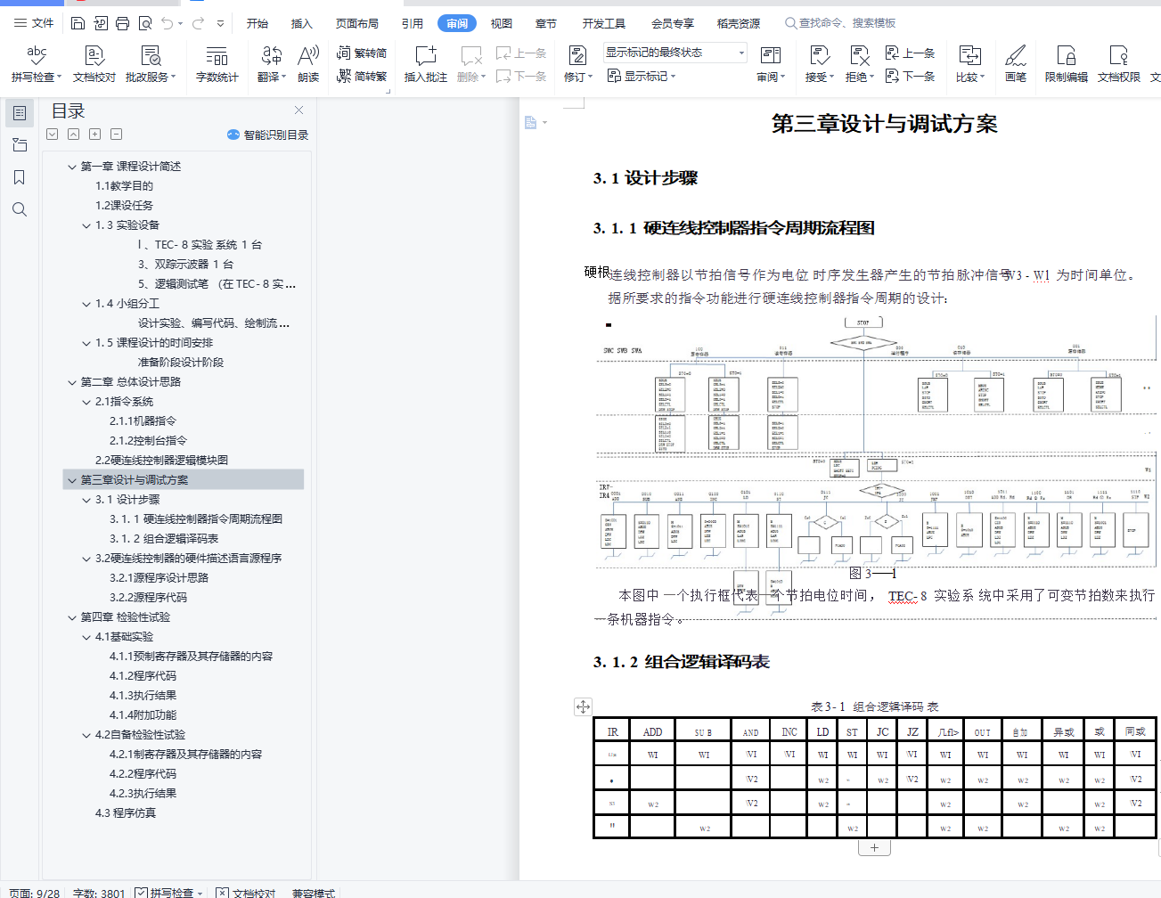The height and width of the screenshot is (898, 1161).
Task: Open the 文件 menu
Action: point(34,23)
